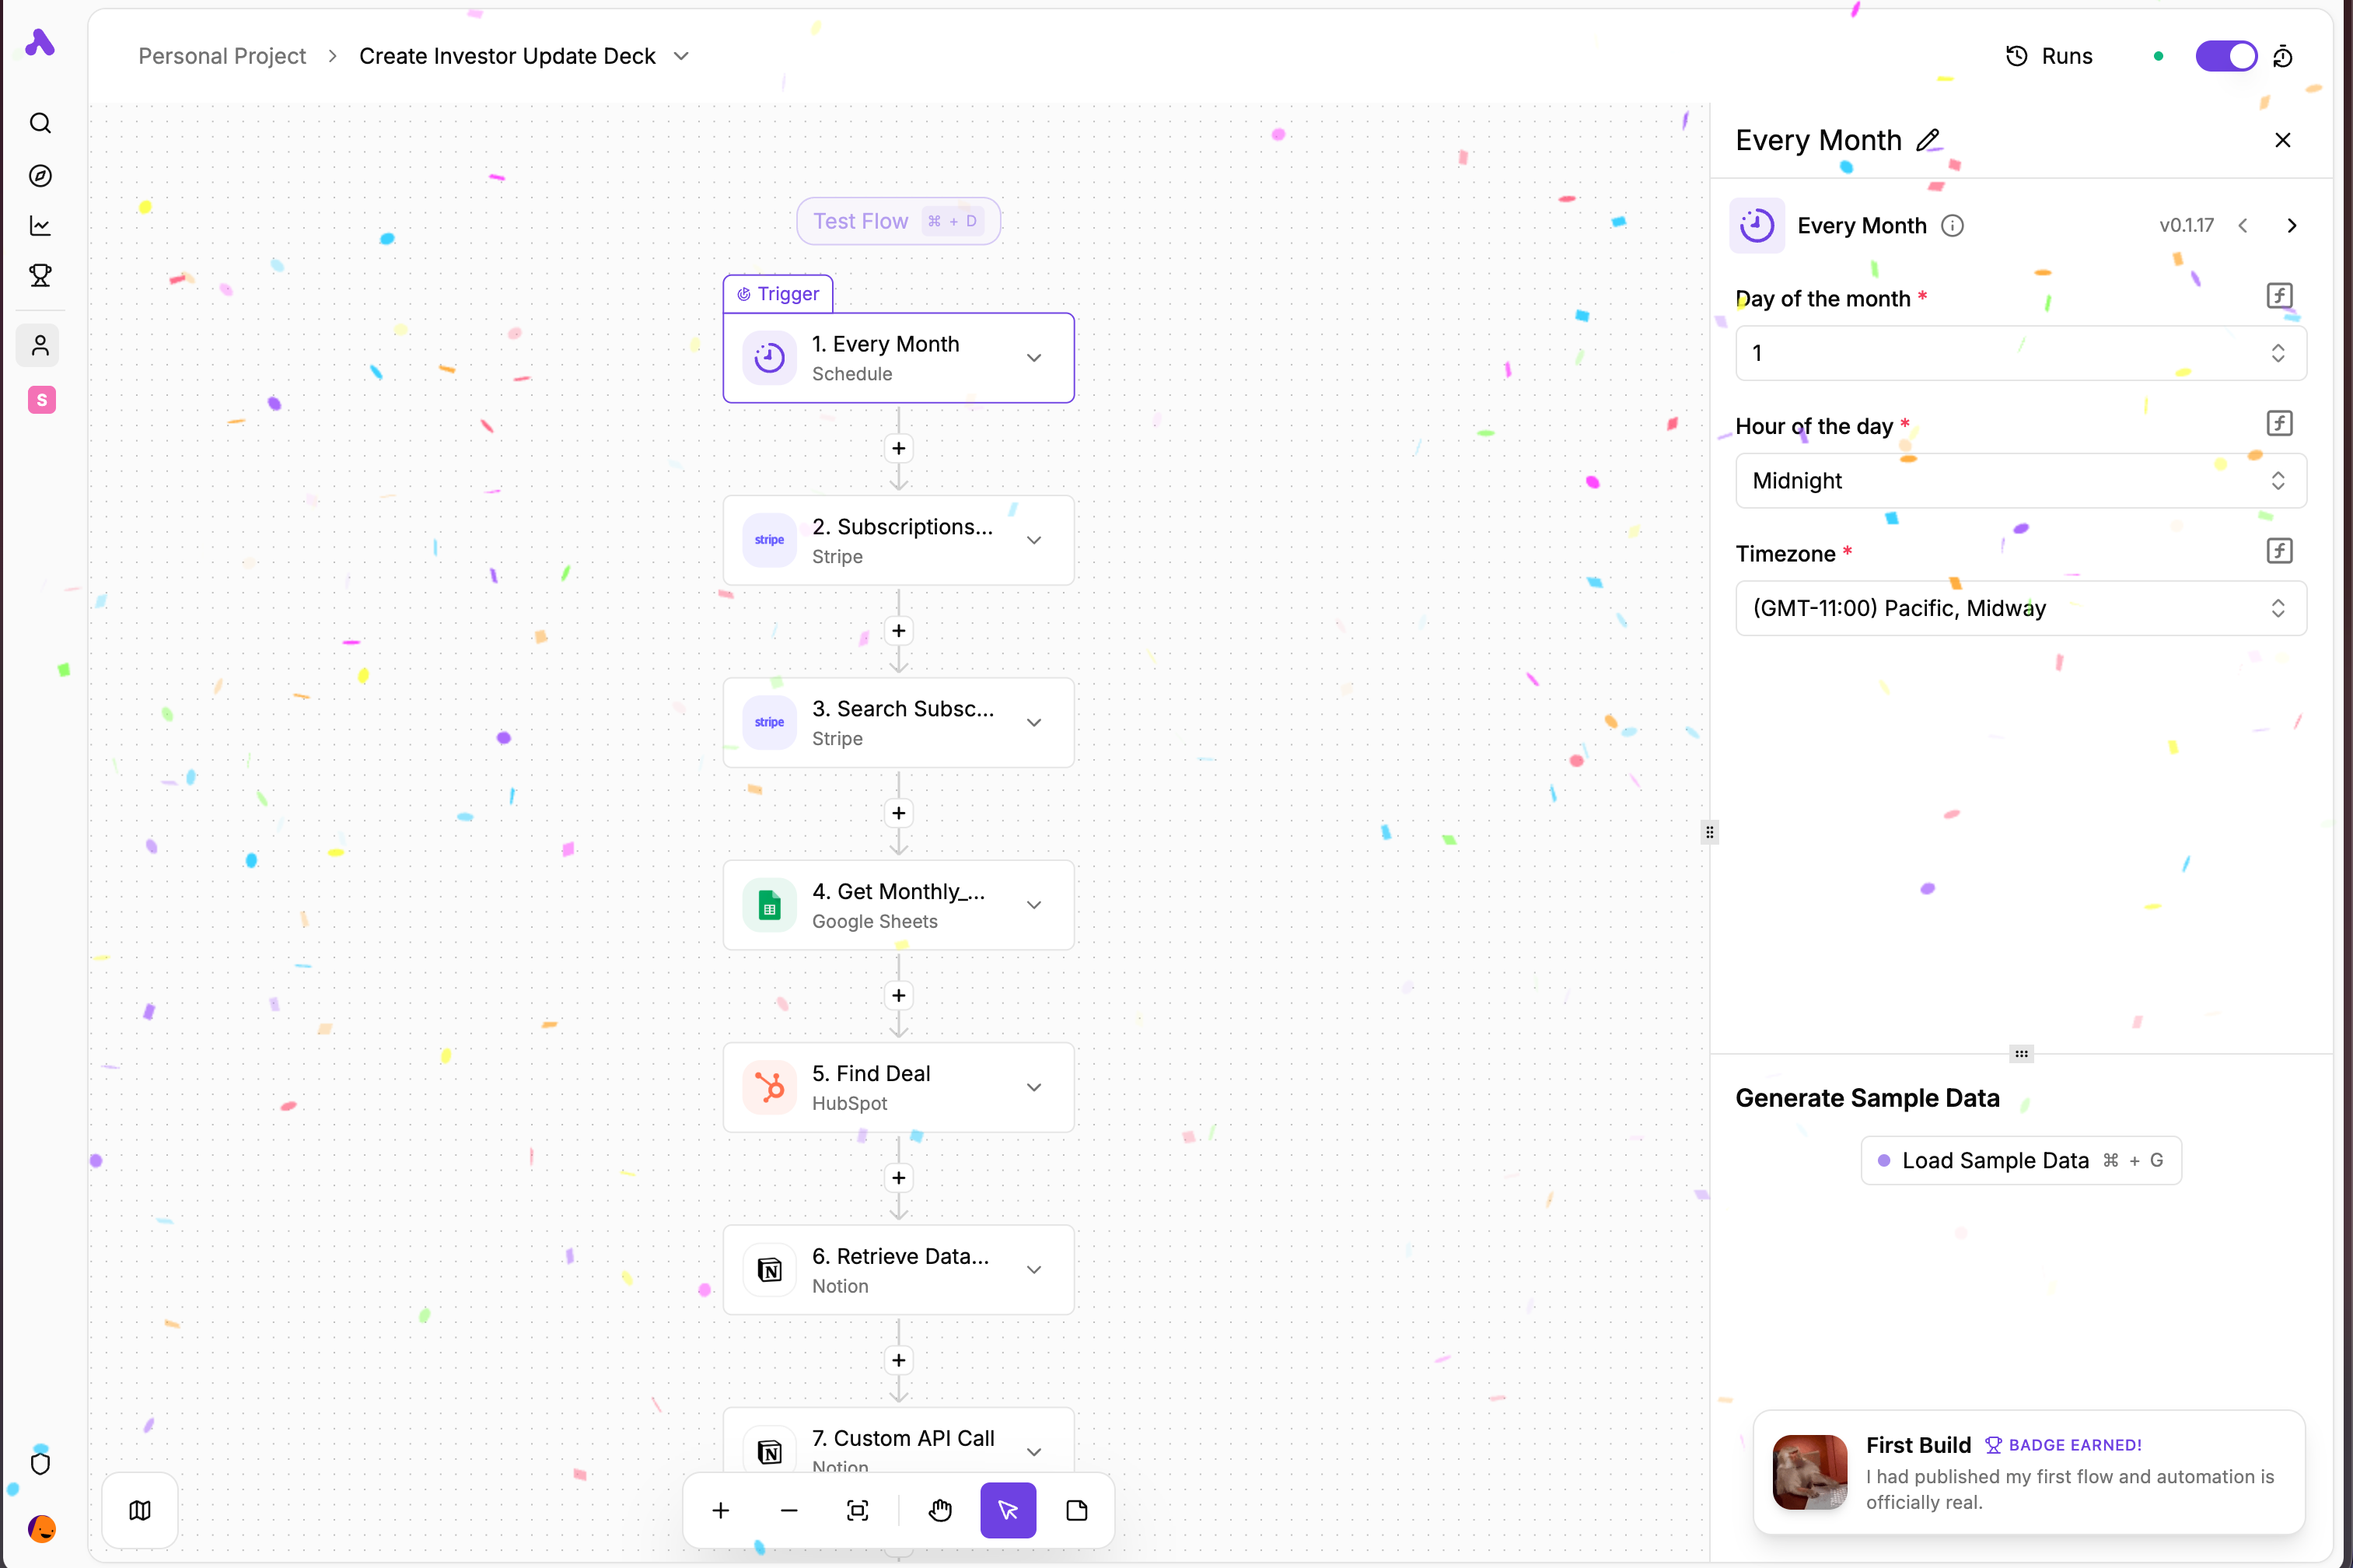Open the search icon in left sidebar
The image size is (2353, 1568).
(40, 123)
